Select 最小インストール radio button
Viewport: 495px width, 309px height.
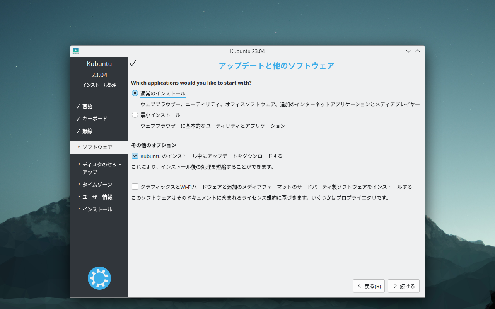coord(135,115)
